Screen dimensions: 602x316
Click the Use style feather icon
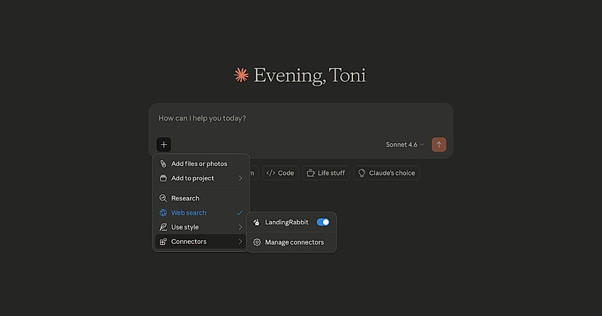163,227
